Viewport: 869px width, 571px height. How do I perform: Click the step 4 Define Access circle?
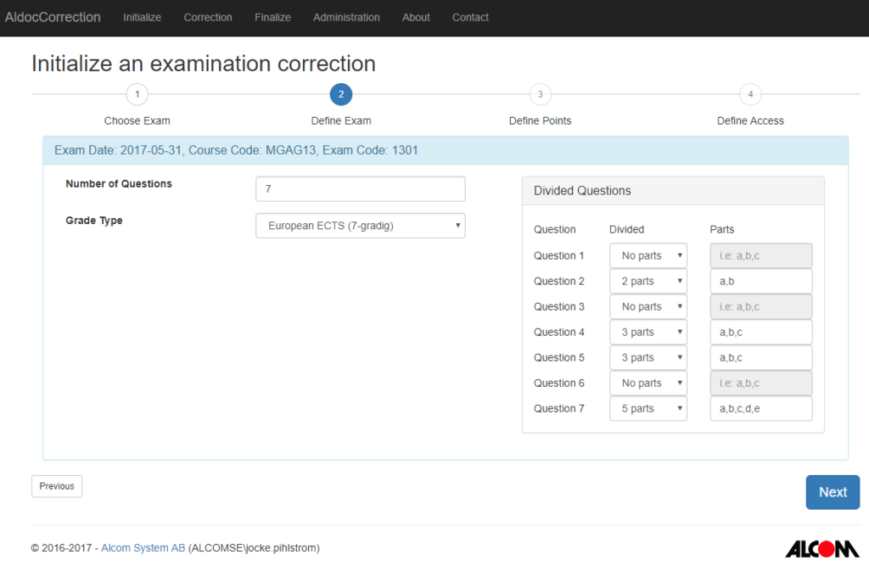coord(749,94)
